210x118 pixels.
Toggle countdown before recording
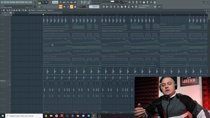pos(68,2)
